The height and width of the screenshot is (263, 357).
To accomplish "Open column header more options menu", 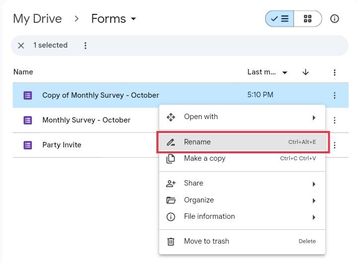I will (x=335, y=72).
